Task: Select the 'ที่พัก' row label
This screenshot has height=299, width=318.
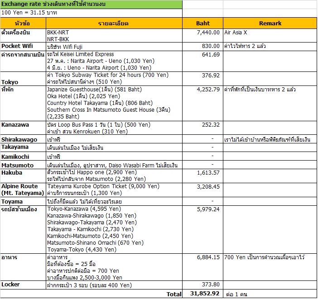Action: pyautogui.click(x=23, y=103)
